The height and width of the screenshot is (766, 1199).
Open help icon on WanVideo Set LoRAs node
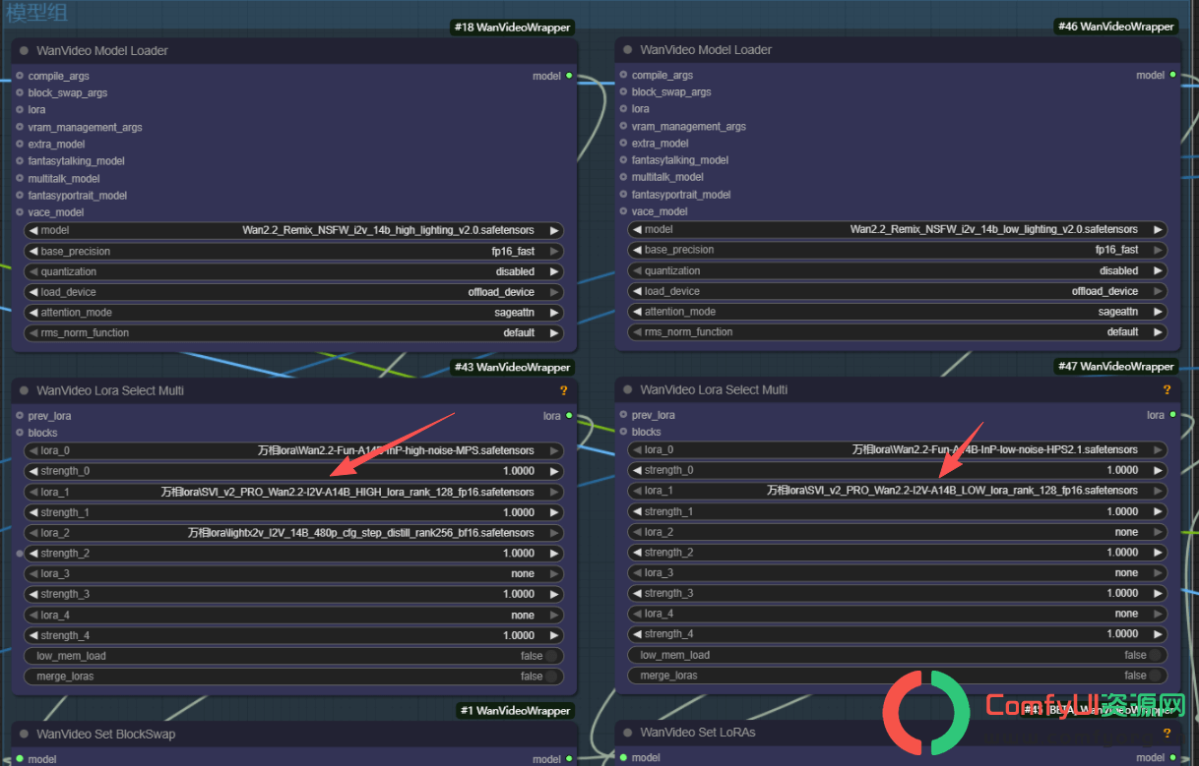[x=1167, y=733]
